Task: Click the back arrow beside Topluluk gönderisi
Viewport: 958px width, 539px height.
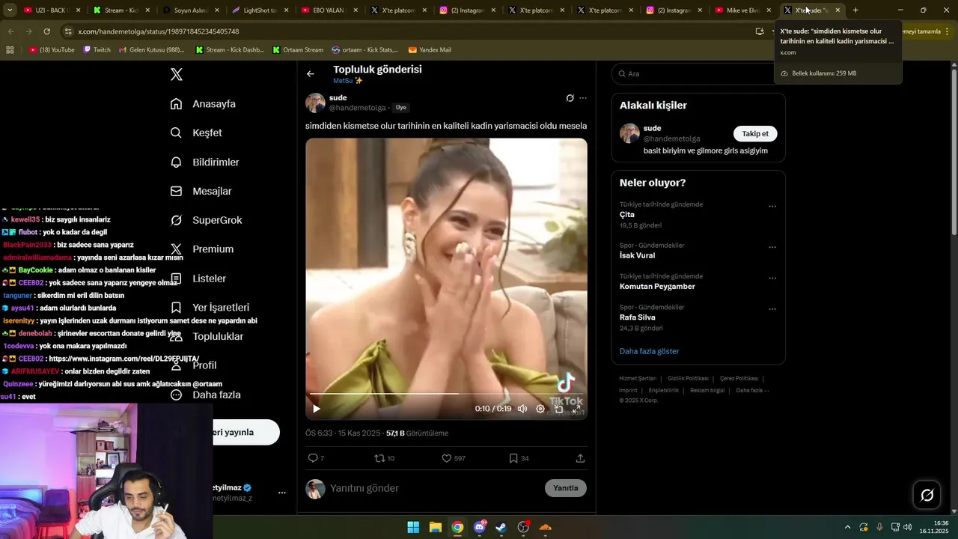Action: coord(311,73)
